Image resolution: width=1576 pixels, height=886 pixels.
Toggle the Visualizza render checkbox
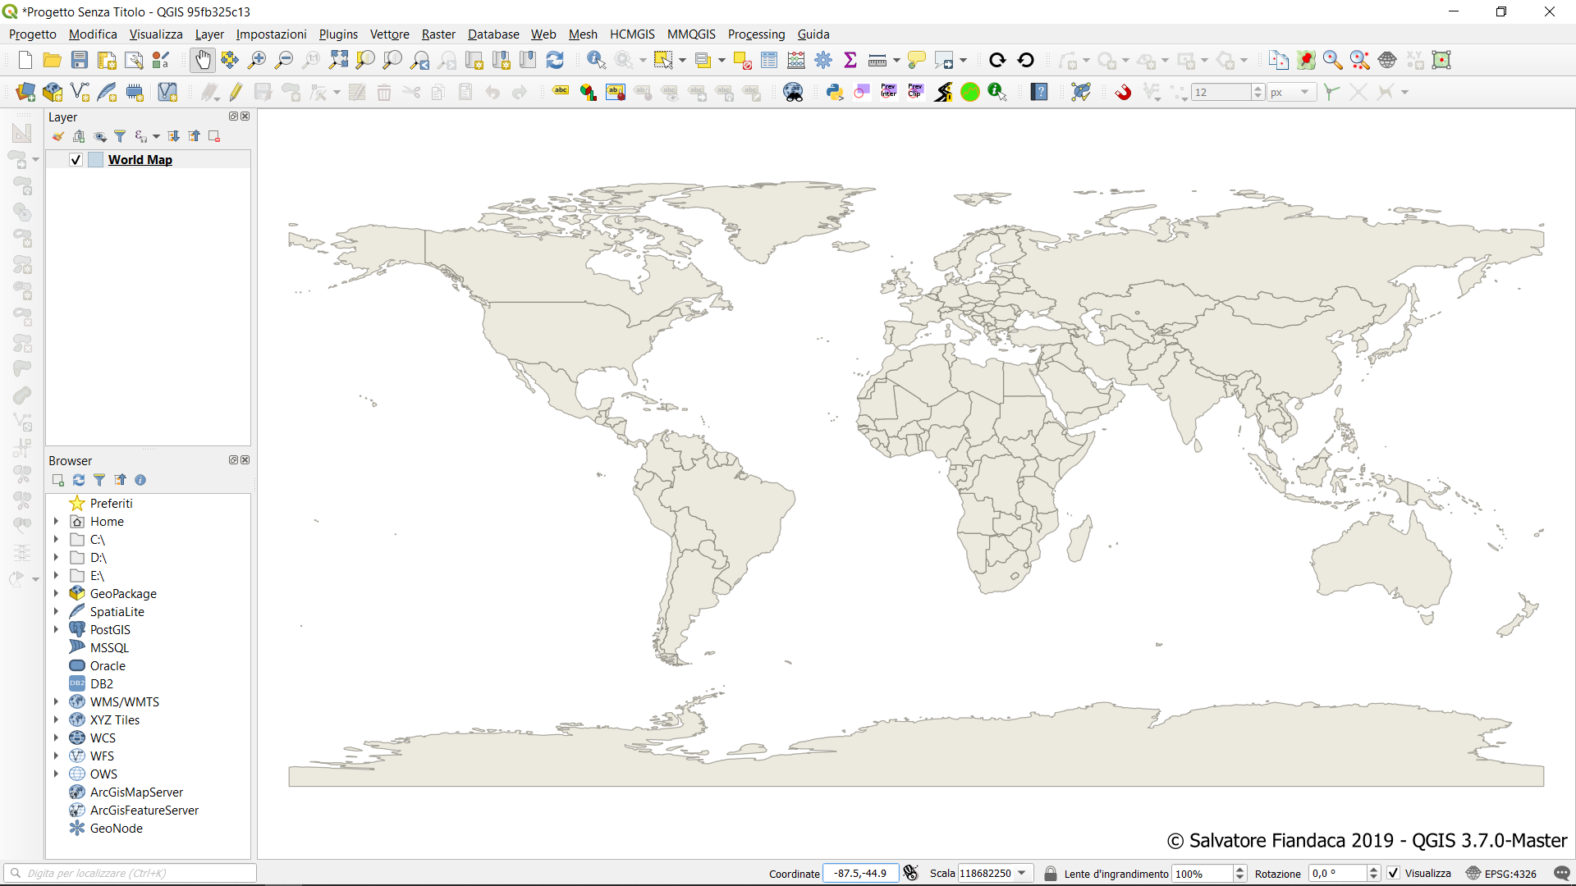tap(1394, 873)
